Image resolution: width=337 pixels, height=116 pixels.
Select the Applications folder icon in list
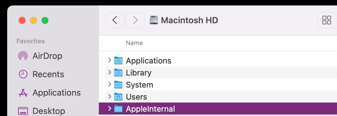(x=118, y=61)
